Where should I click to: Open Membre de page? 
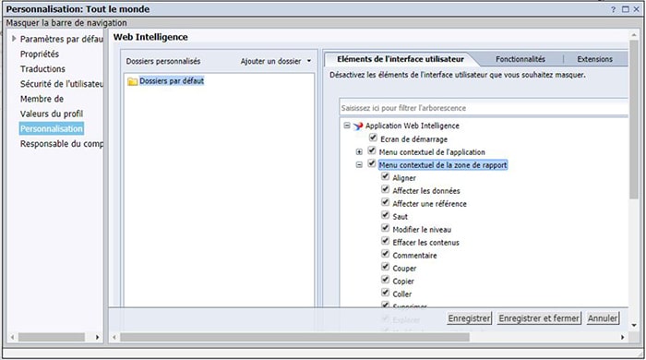(42, 99)
